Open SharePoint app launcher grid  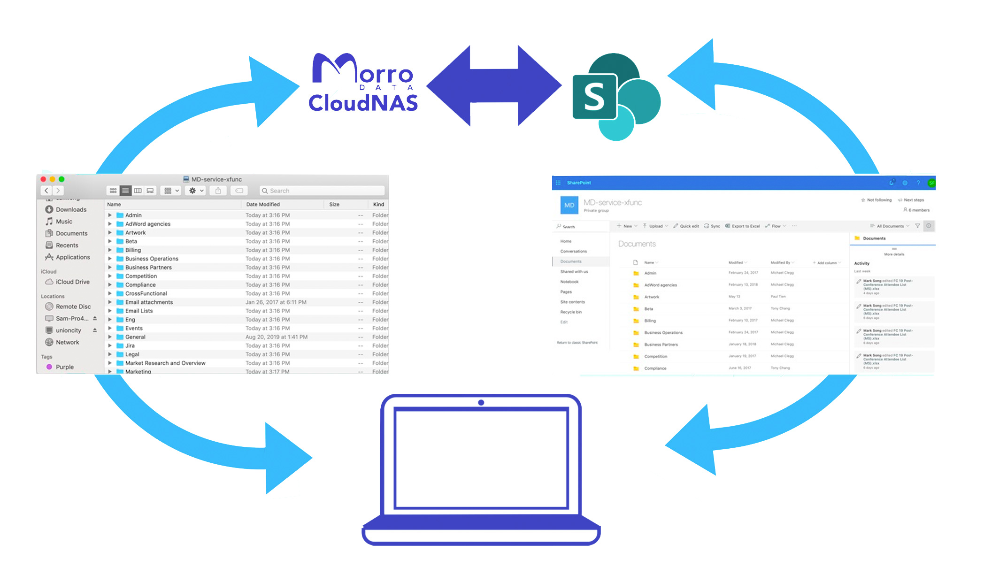(558, 183)
